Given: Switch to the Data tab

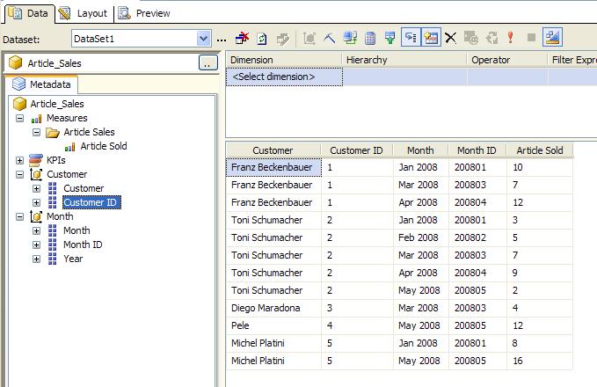Looking at the screenshot, I should (29, 13).
